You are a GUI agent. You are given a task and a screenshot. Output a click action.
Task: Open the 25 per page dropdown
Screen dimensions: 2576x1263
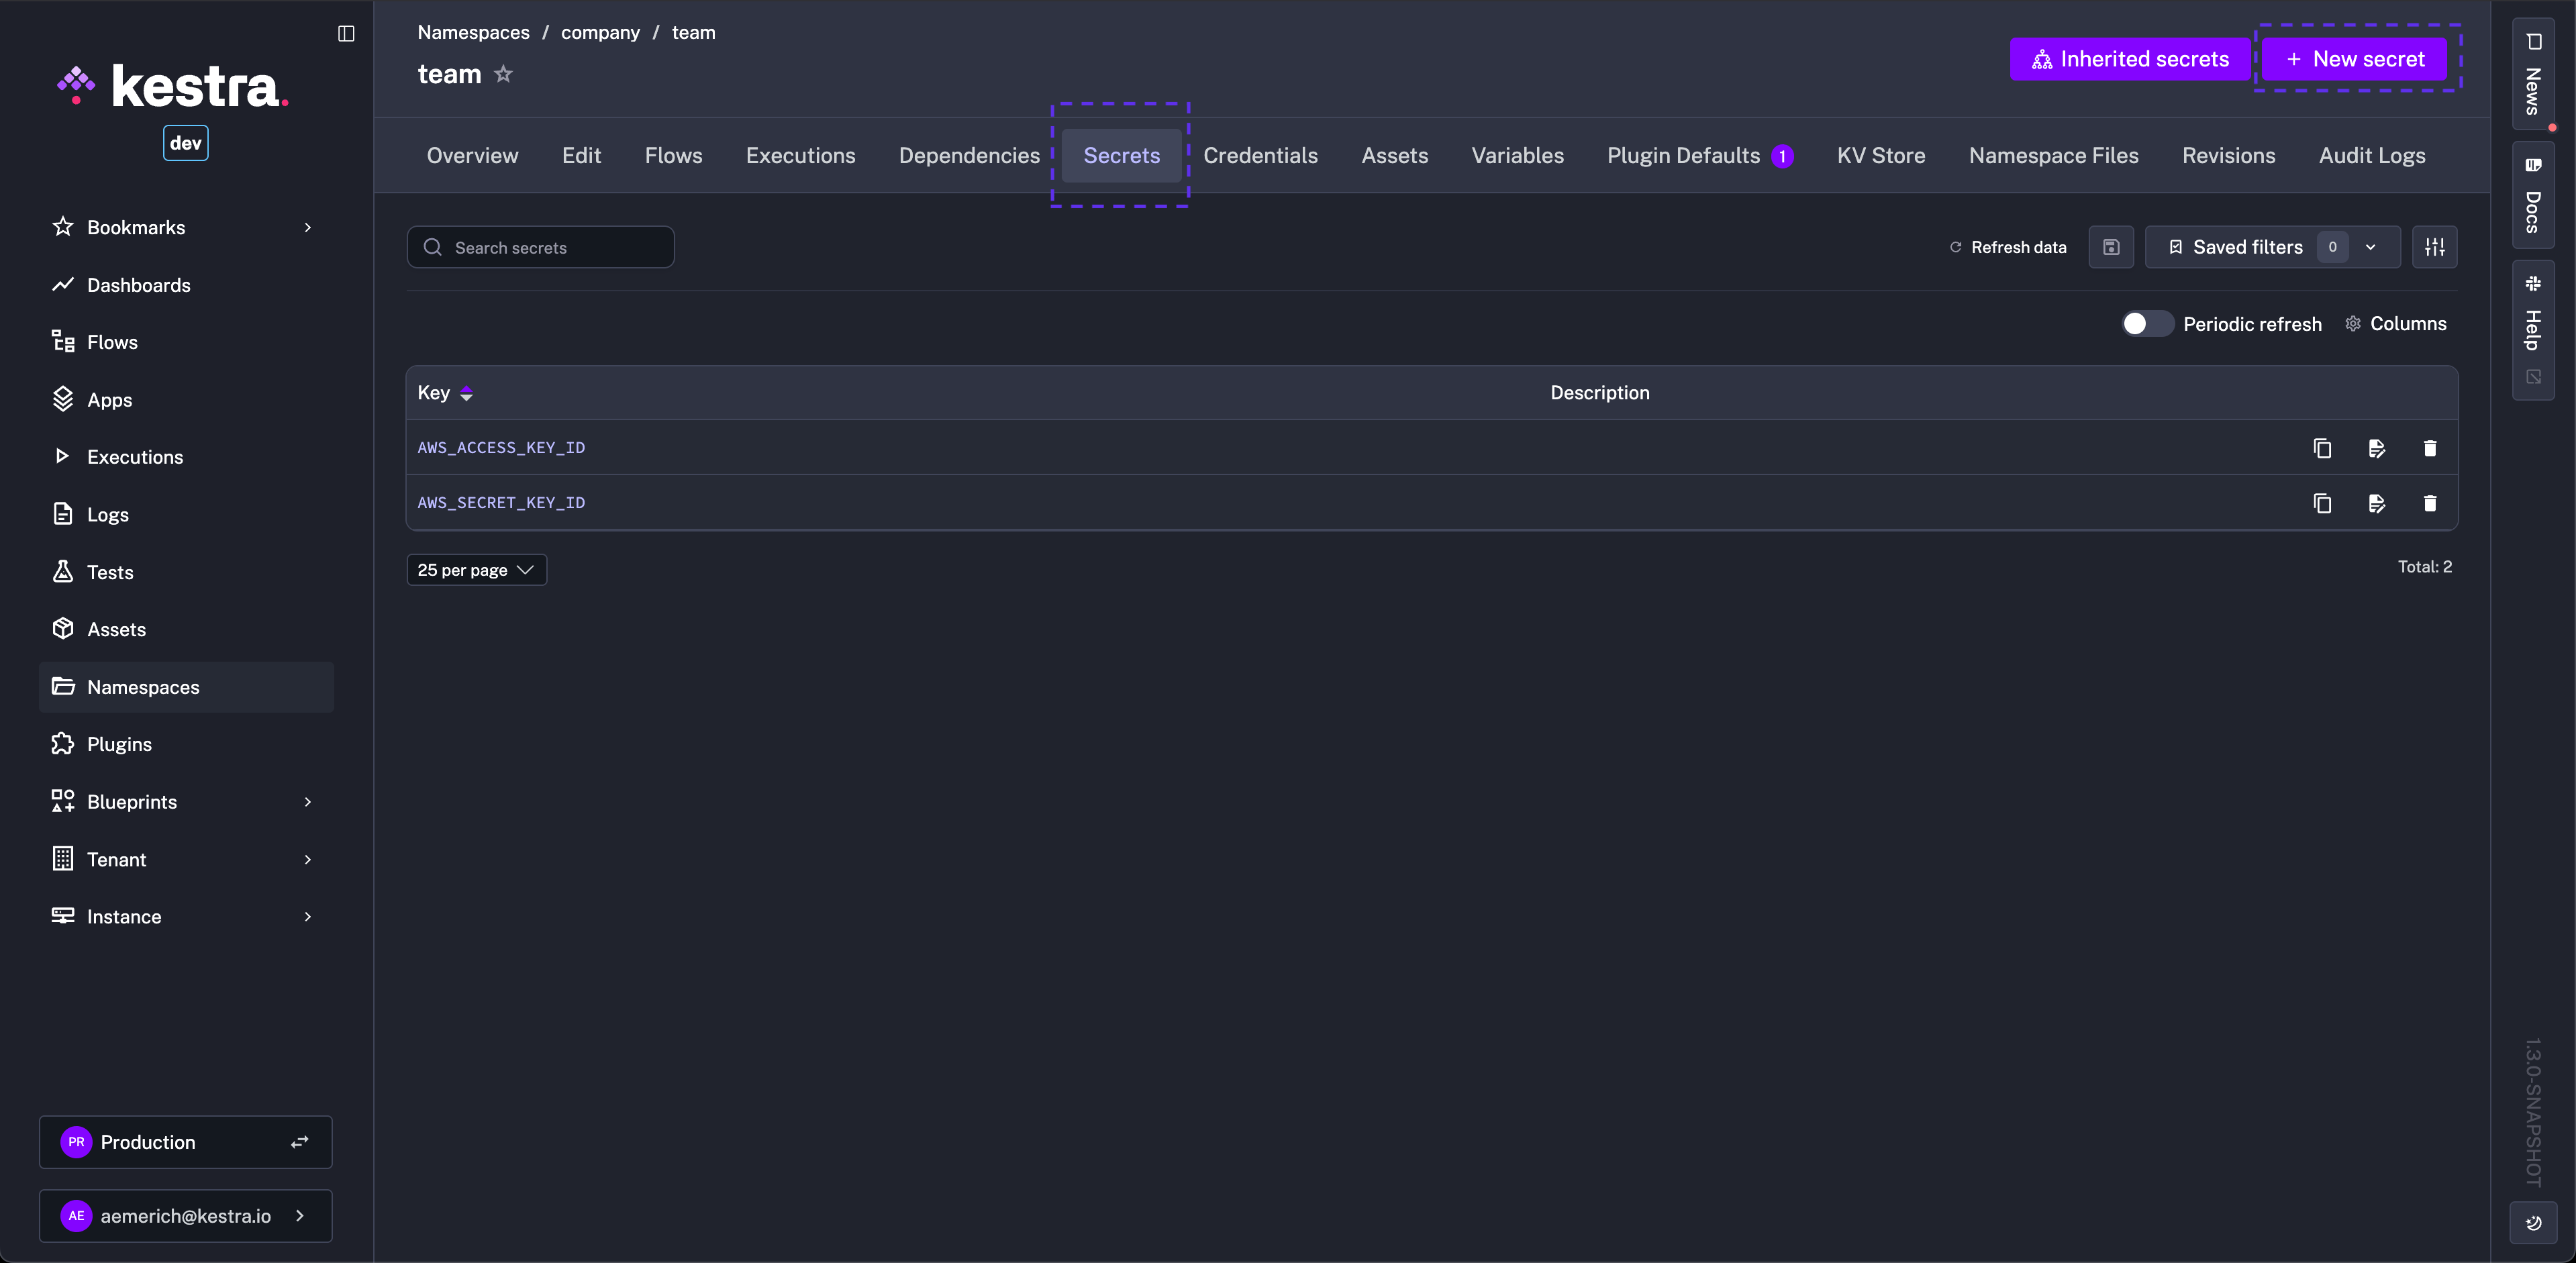point(476,570)
